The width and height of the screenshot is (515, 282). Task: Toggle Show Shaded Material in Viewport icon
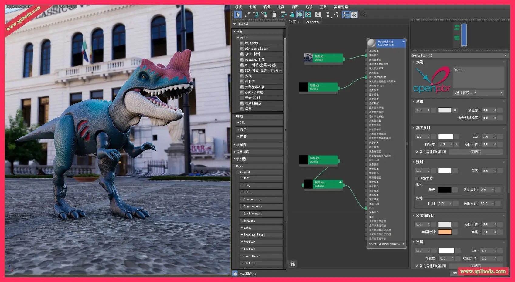coord(300,14)
